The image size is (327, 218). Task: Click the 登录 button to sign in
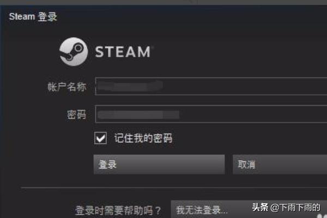pos(159,165)
